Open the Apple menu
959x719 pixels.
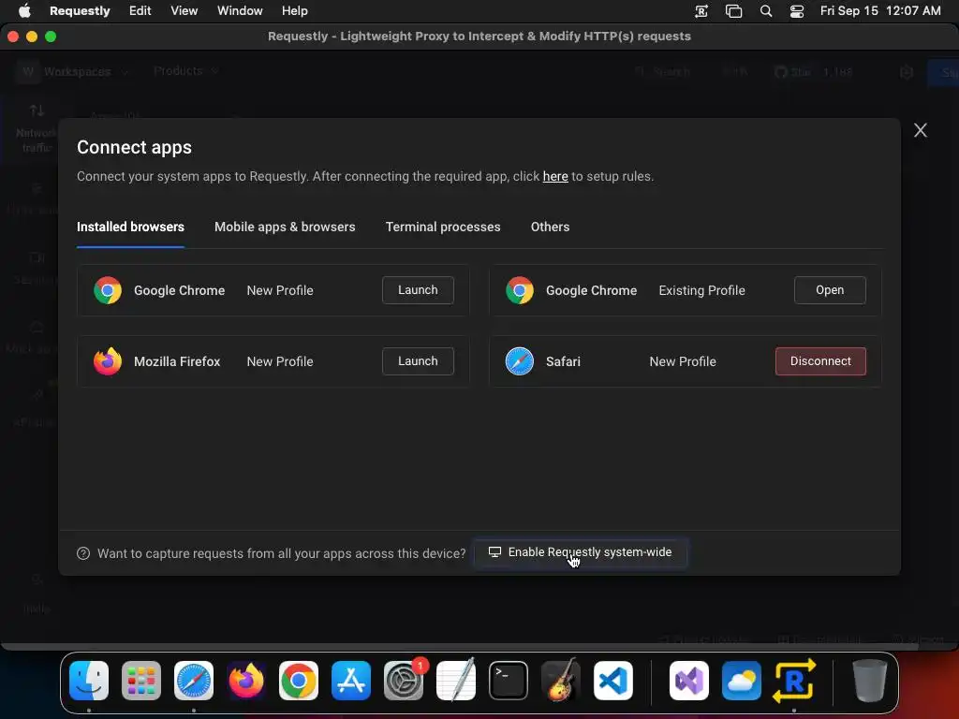(x=24, y=10)
